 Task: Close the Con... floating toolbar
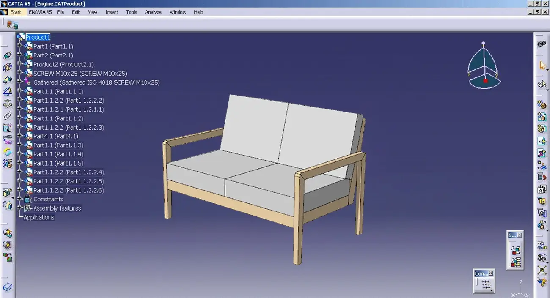coord(490,273)
